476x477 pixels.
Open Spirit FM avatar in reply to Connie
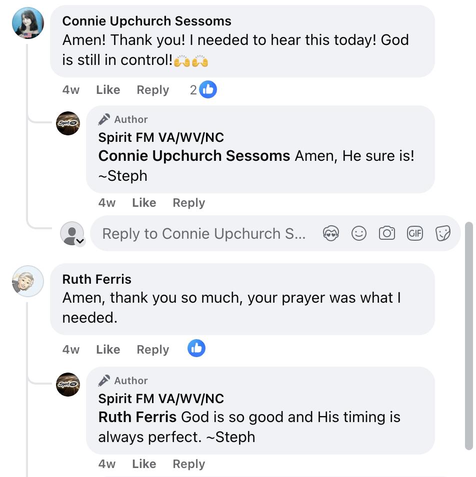coord(68,123)
